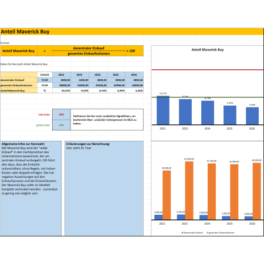Select the red line 20% threshold cell

point(62,114)
